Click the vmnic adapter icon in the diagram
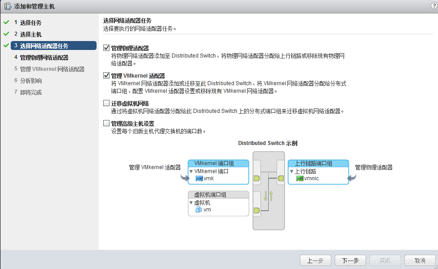438x269 pixels. pyautogui.click(x=300, y=179)
